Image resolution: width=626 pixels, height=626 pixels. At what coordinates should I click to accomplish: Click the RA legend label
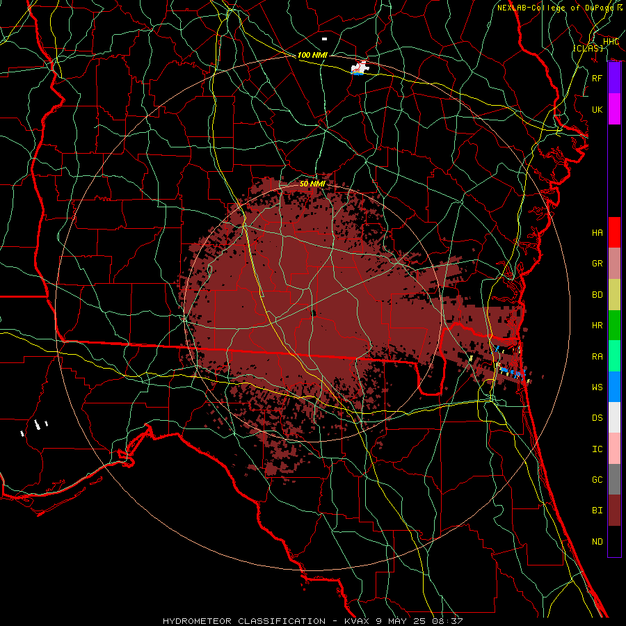click(597, 357)
